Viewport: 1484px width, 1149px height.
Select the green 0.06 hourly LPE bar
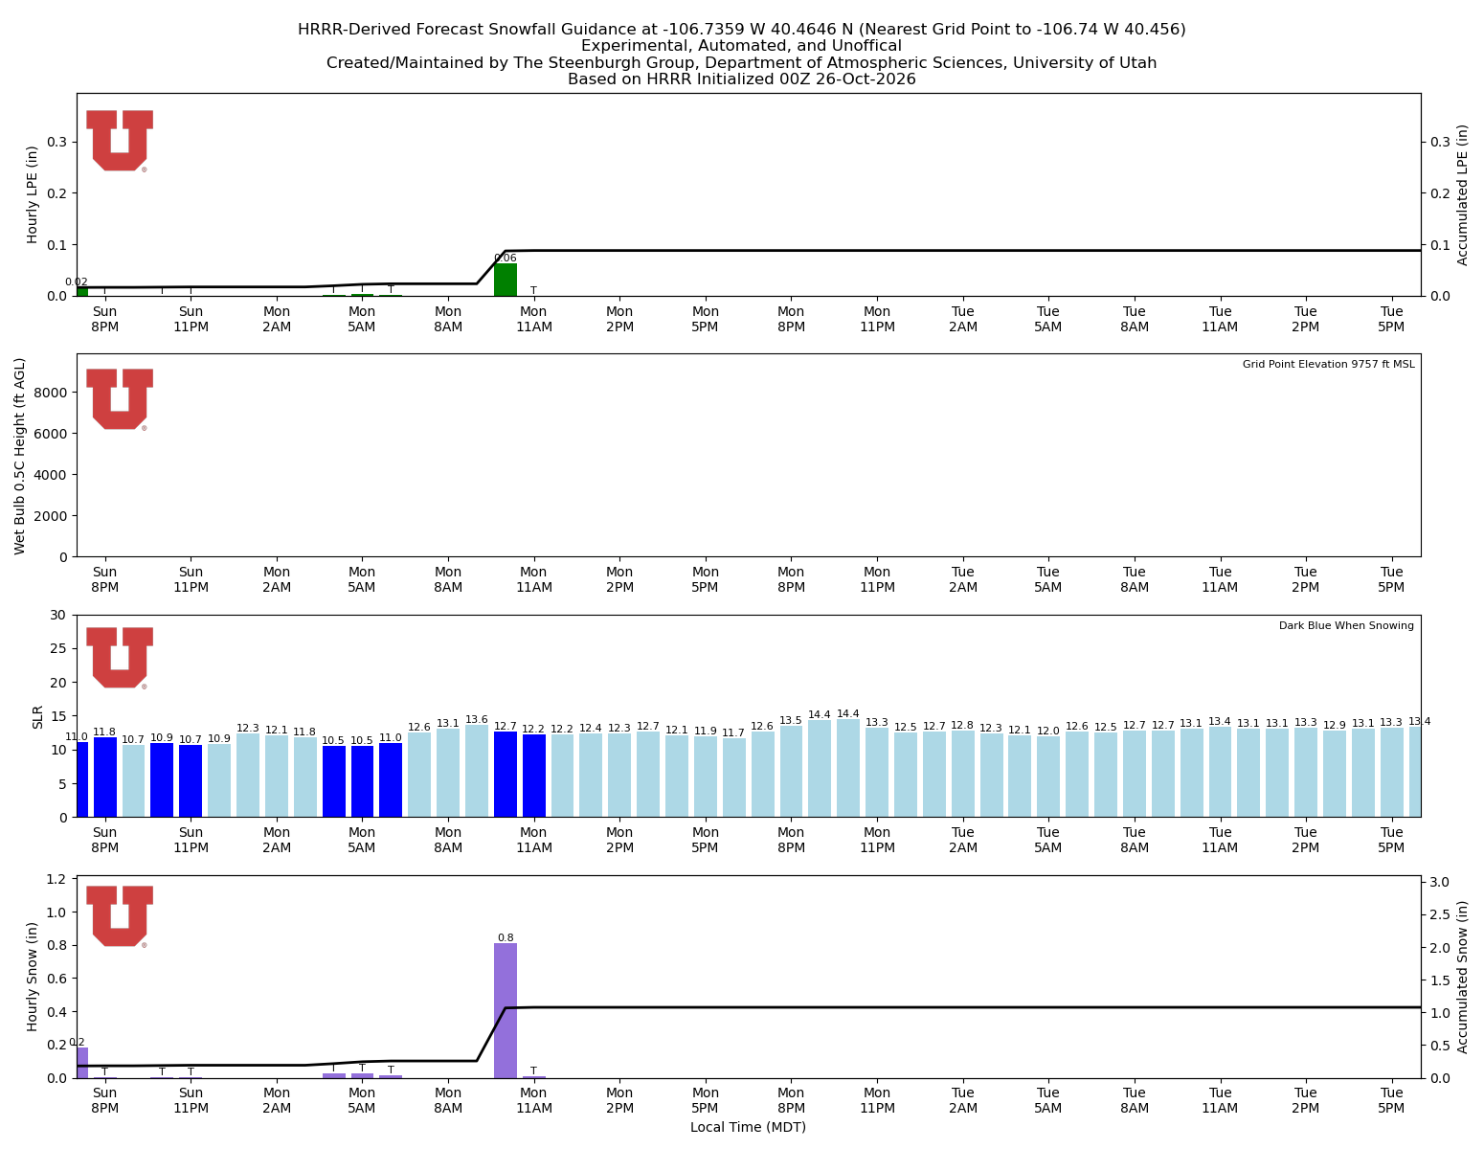506,280
